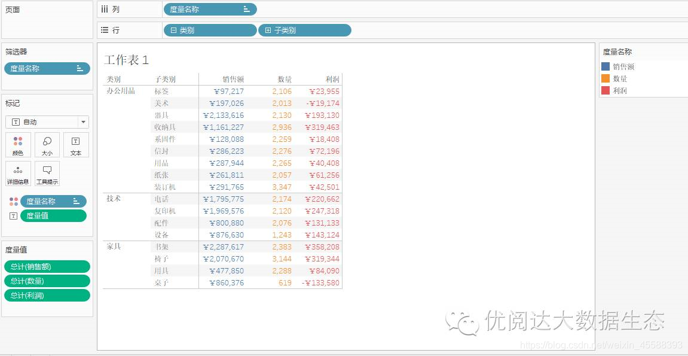This screenshot has height=356, width=688.
Task: Click the color dots icon beside 度量名称 mark pill
Action: (x=14, y=202)
